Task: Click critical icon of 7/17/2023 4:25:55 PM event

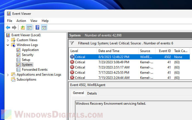Action: (72, 73)
